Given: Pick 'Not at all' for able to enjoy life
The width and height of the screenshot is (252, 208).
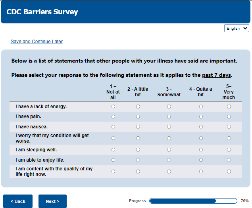Looking at the screenshot, I should tap(113, 160).
